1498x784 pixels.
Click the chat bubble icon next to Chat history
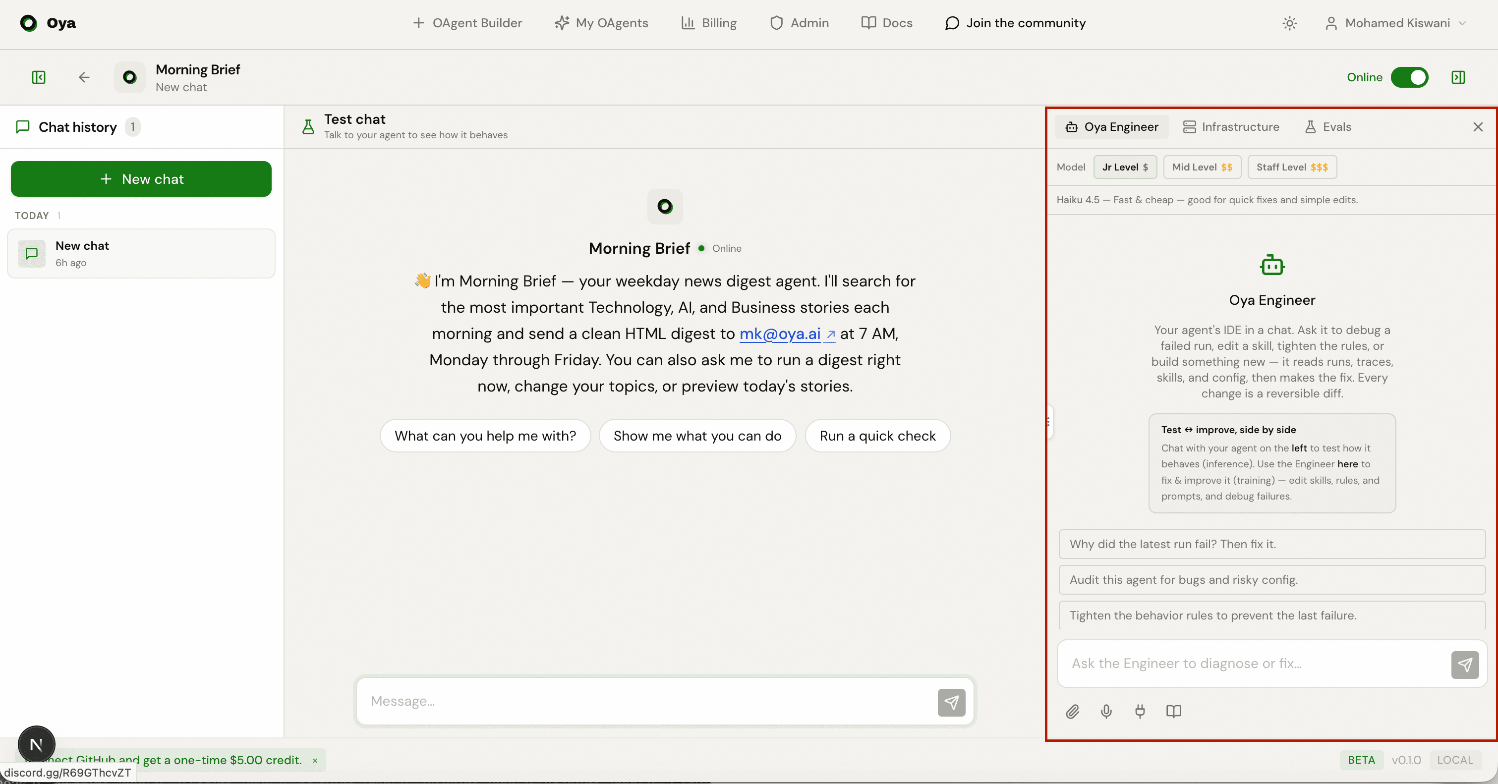[23, 127]
